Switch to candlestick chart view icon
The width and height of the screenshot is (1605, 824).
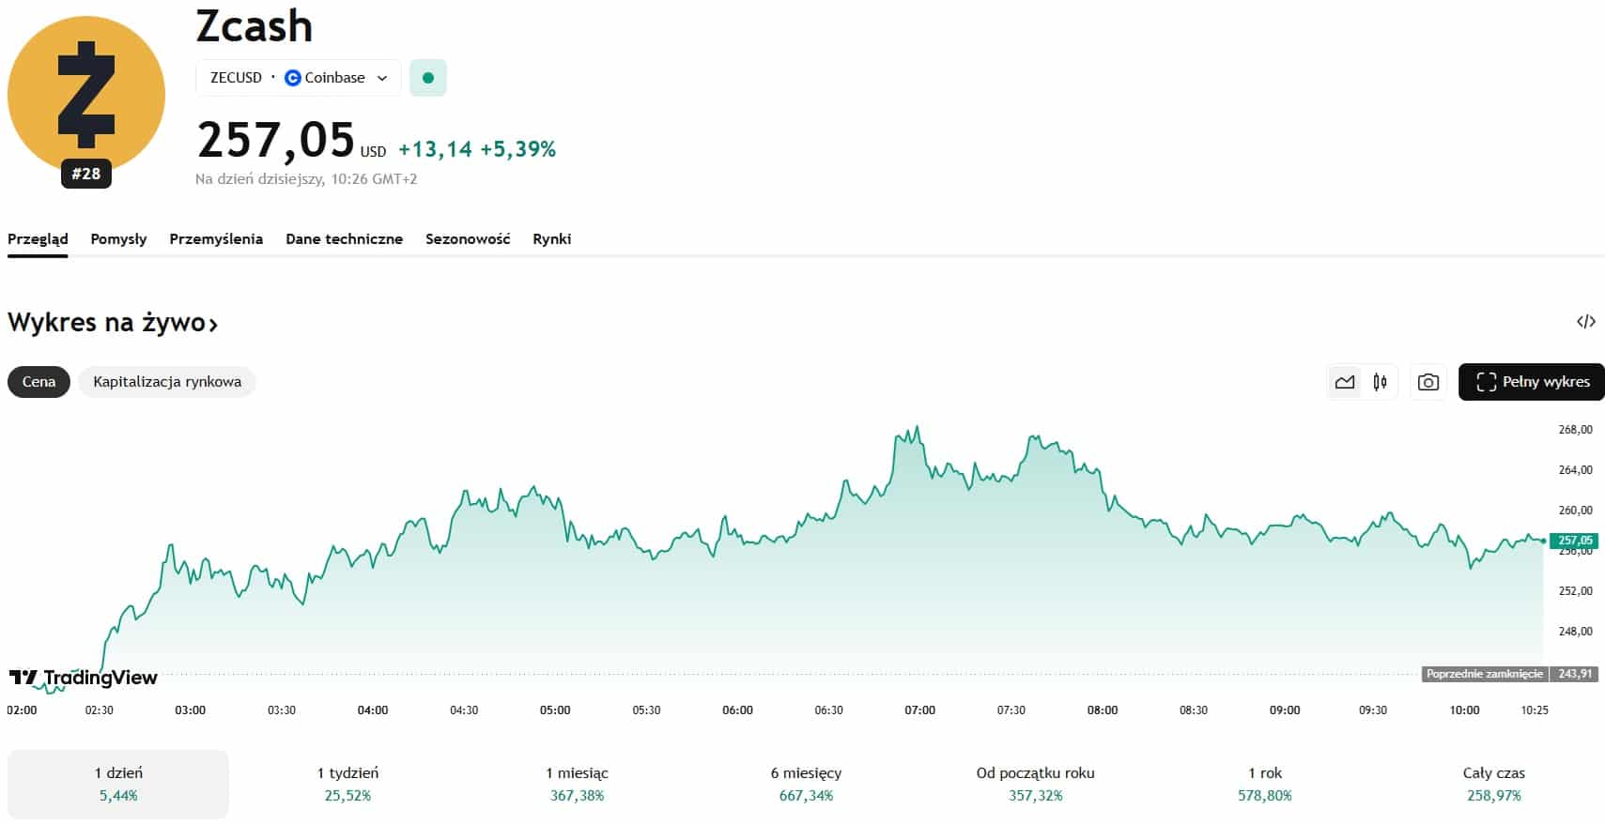coord(1380,382)
